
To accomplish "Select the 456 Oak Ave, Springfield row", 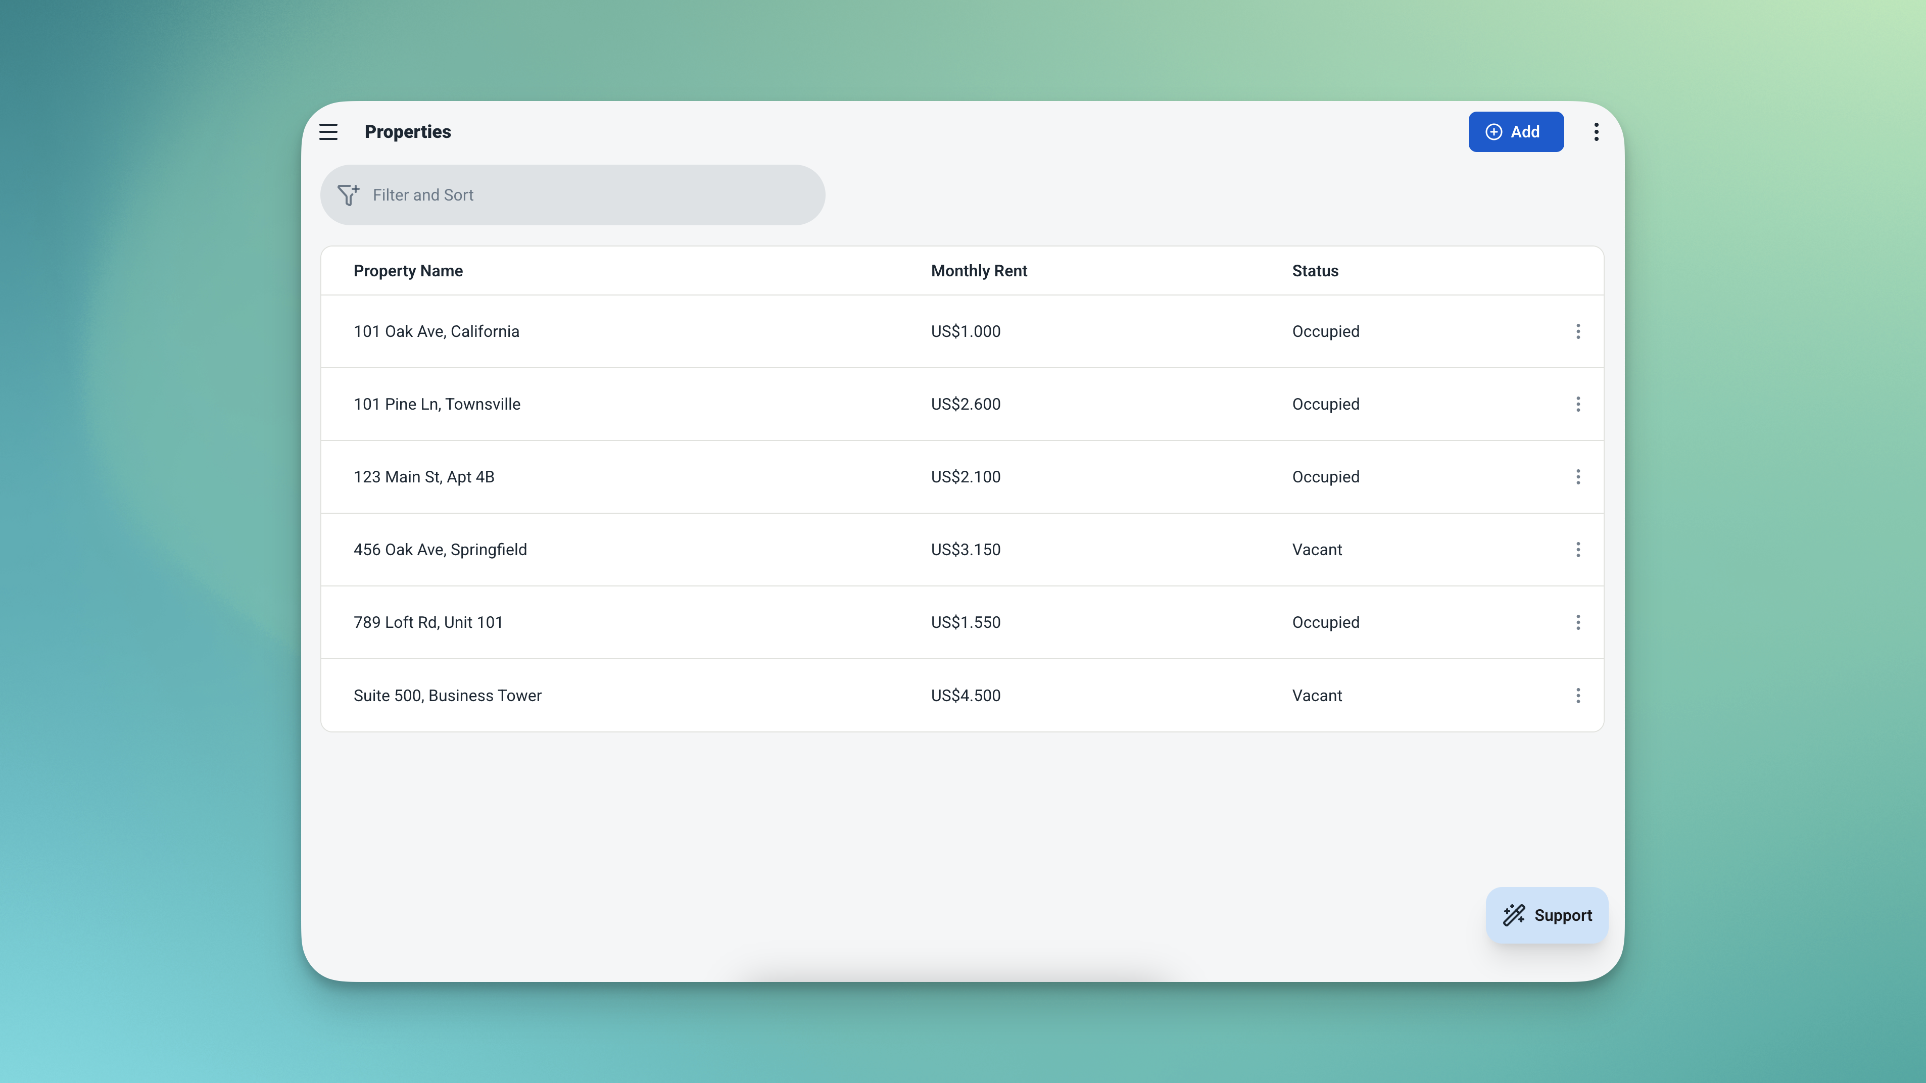I will coord(440,550).
